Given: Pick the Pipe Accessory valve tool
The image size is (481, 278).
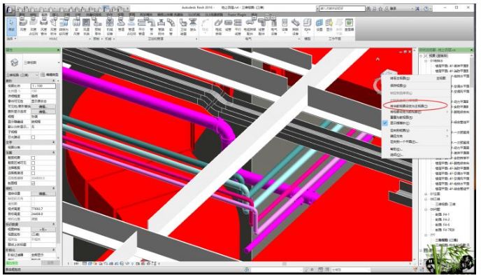Looking at the screenshot, I should [x=161, y=27].
